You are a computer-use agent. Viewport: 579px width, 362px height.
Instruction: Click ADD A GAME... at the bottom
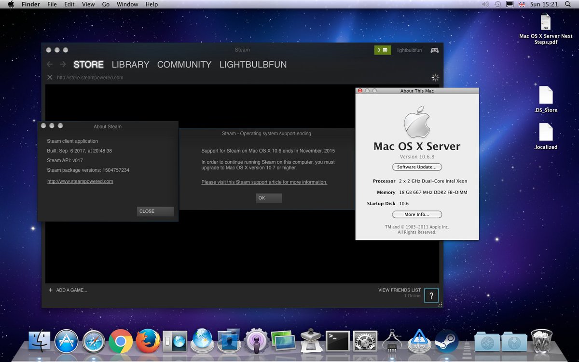pos(68,290)
